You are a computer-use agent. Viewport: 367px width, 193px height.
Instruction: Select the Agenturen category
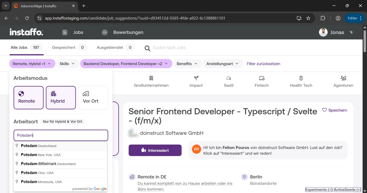pyautogui.click(x=343, y=81)
